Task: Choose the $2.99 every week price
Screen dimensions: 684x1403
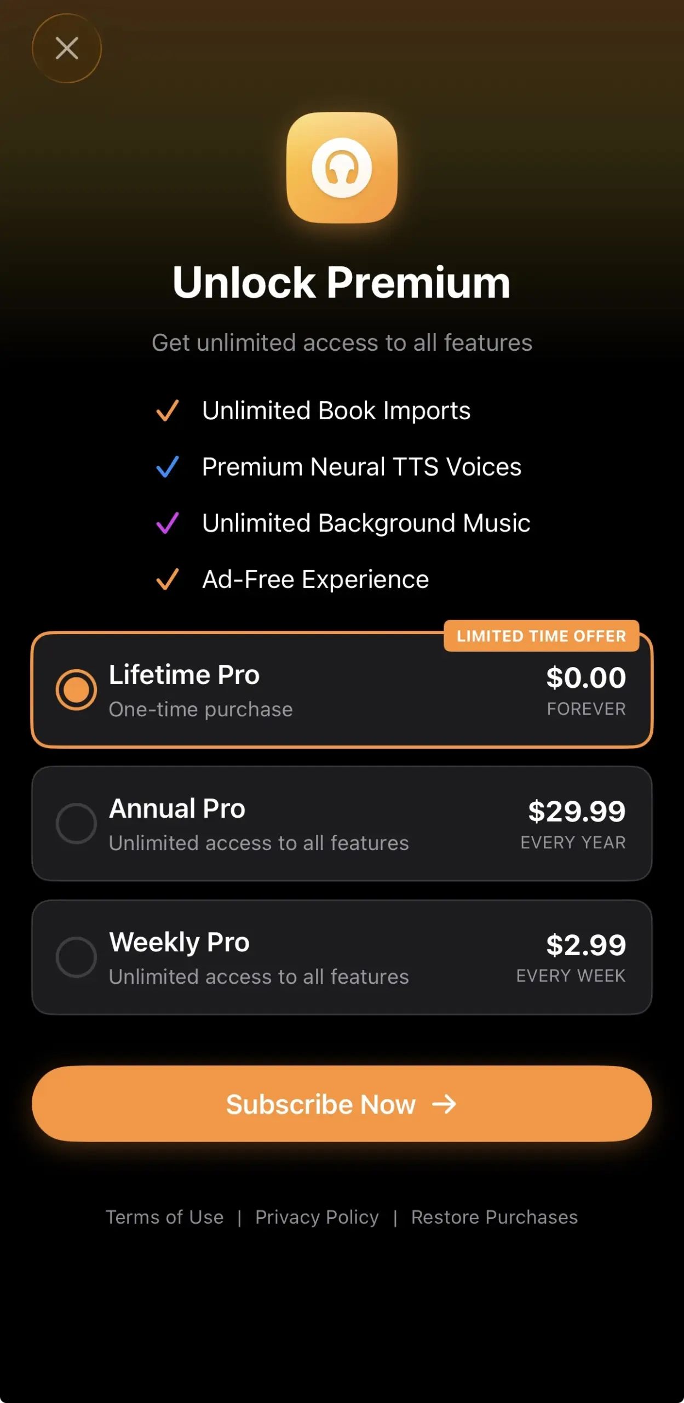Action: pyautogui.click(x=585, y=945)
